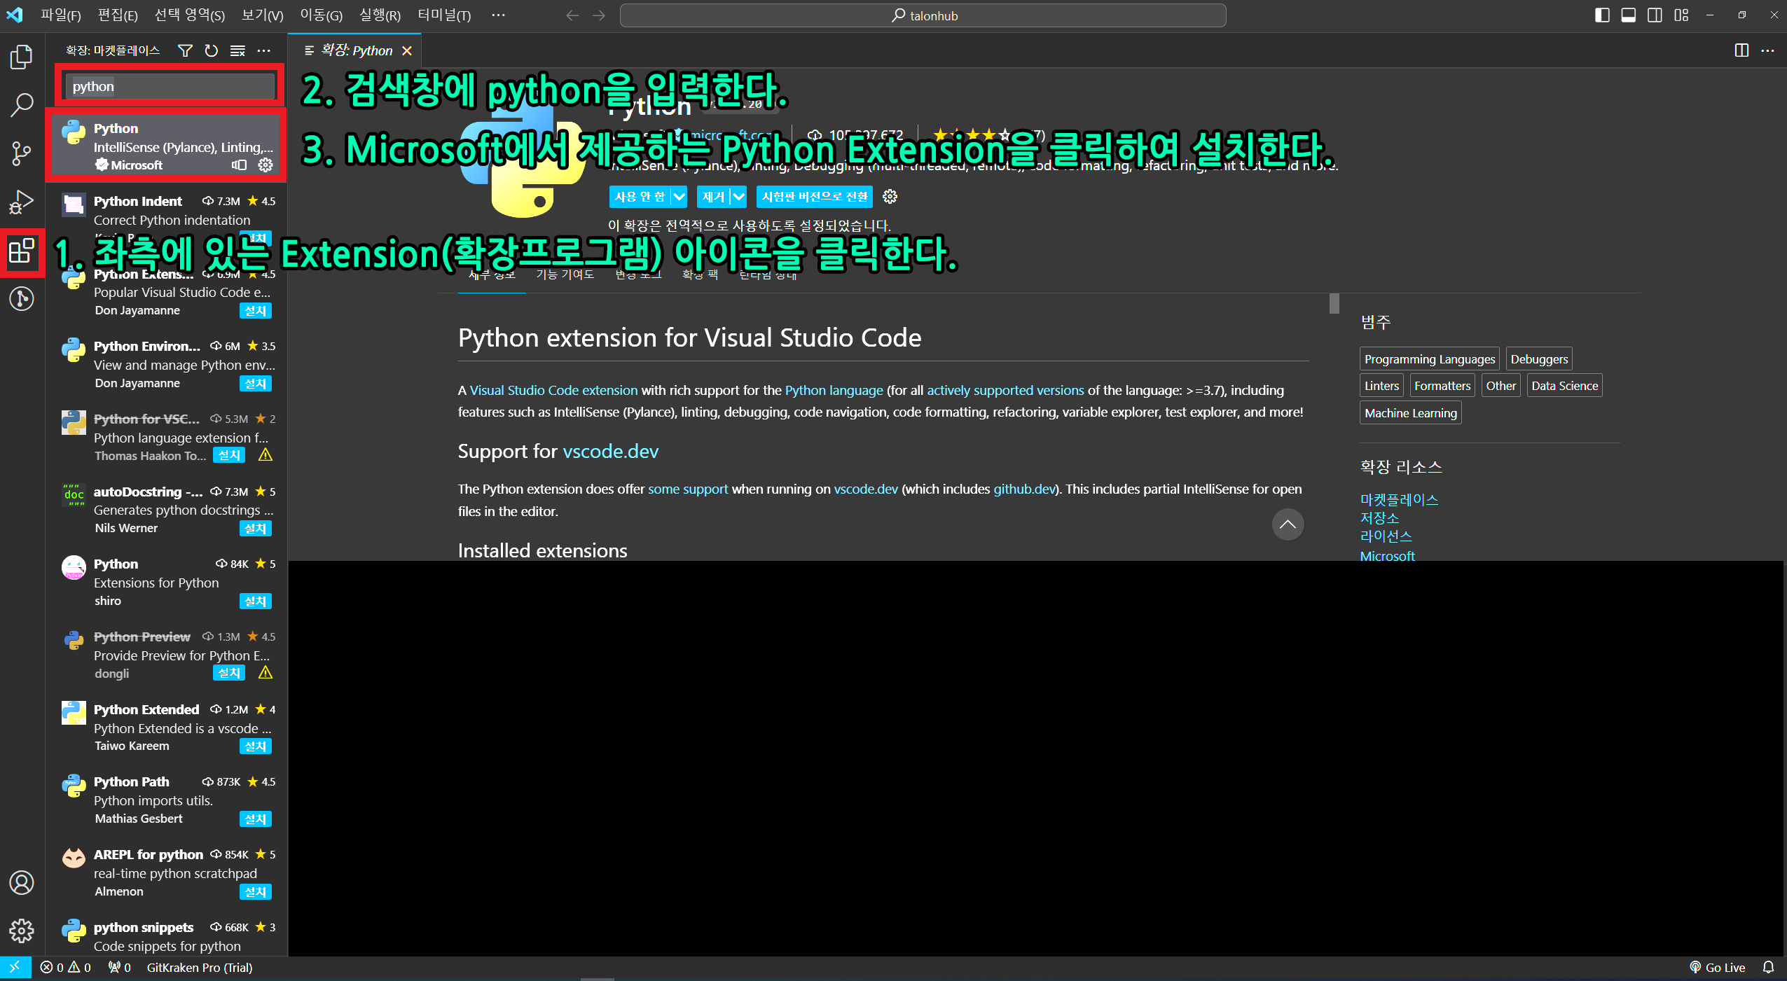This screenshot has height=981, width=1787.
Task: Open the 기능 기여도 tab
Action: [565, 274]
